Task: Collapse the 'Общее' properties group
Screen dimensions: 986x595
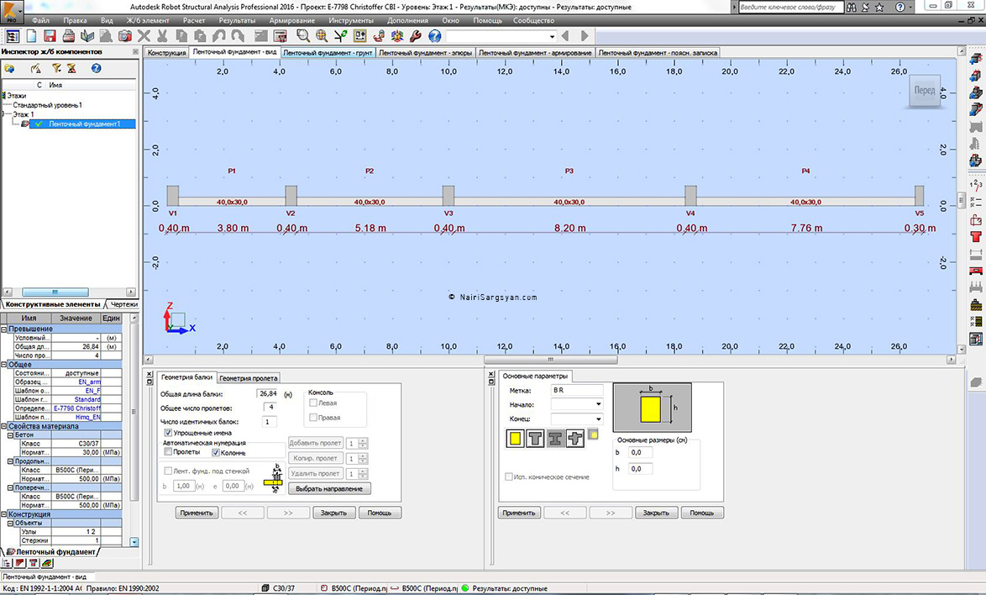Action: (x=3, y=364)
